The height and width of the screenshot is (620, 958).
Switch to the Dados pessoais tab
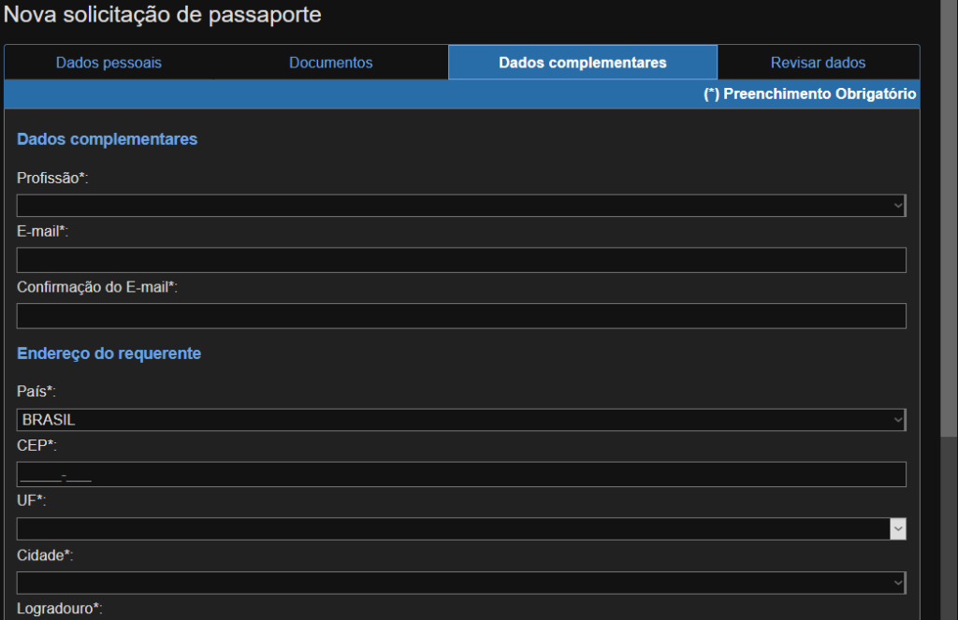click(x=108, y=62)
